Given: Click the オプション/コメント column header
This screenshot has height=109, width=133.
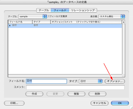Looking at the screenshot, I should tap(86, 22).
